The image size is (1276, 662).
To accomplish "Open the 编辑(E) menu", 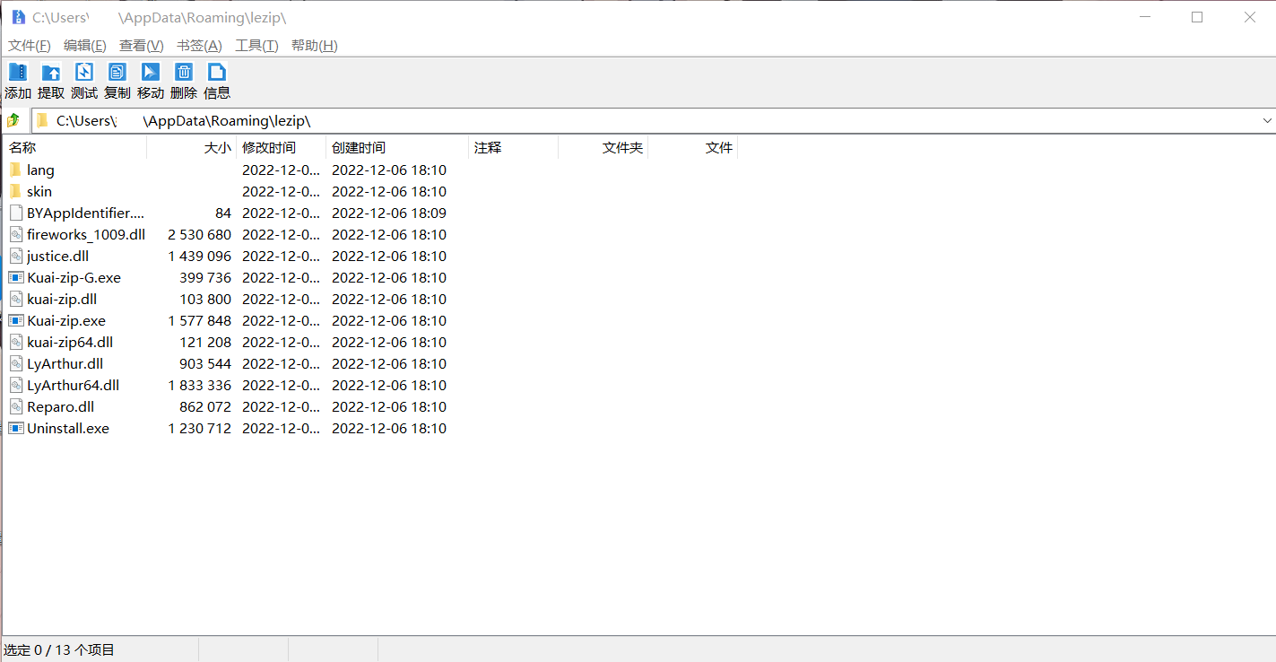I will pyautogui.click(x=84, y=46).
